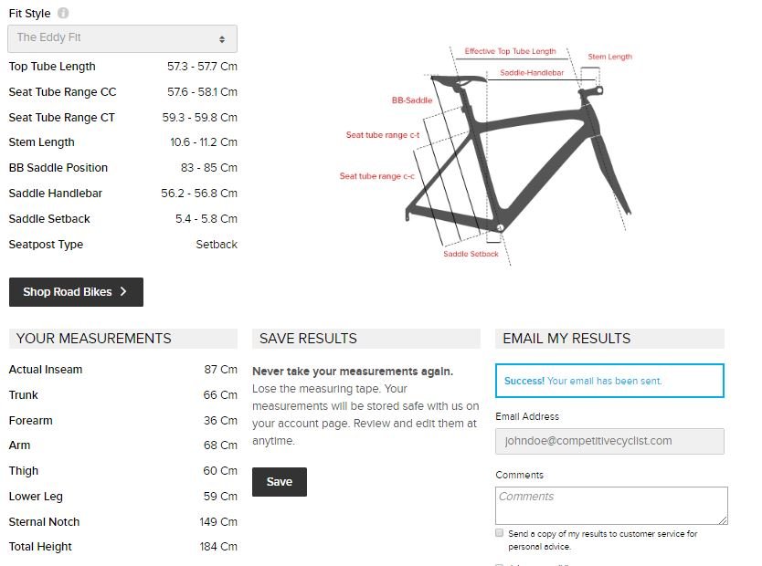Click the chevron on Shop Road Bikes
Viewport: 762px width, 566px height.
[123, 291]
